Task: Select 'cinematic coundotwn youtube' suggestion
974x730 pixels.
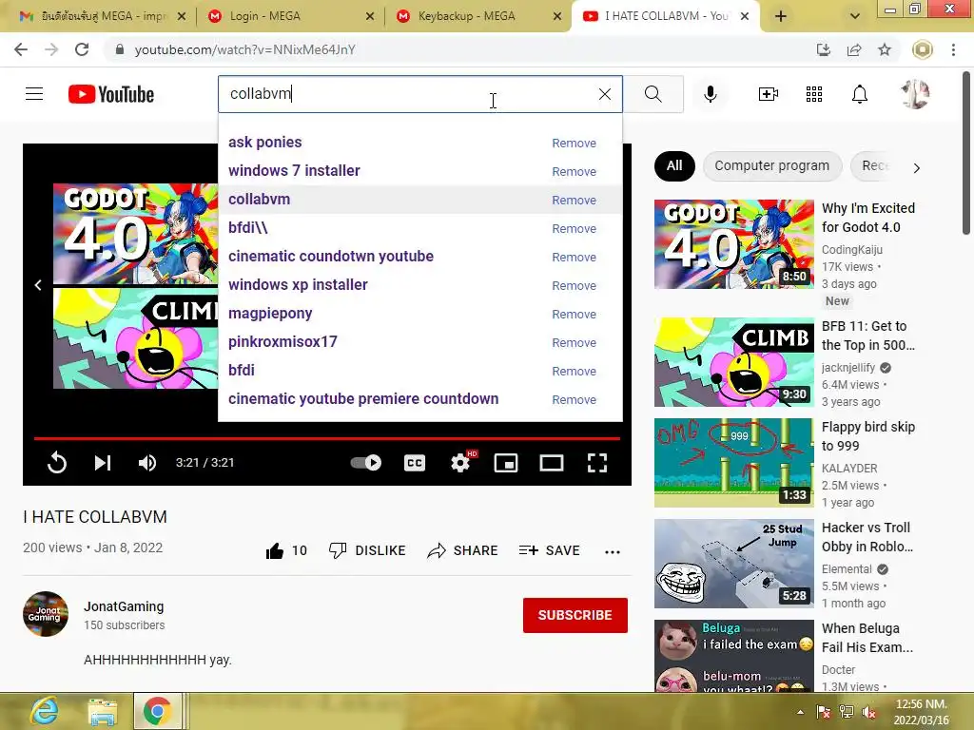Action: pos(330,257)
